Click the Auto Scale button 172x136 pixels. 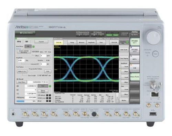tap(124, 50)
